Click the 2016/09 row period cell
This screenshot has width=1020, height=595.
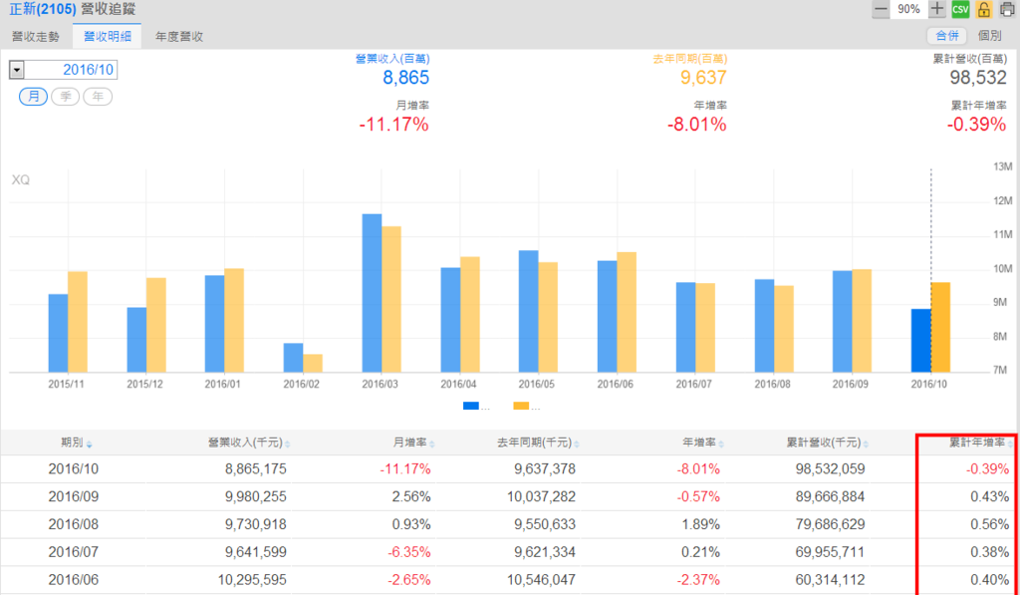[x=73, y=496]
